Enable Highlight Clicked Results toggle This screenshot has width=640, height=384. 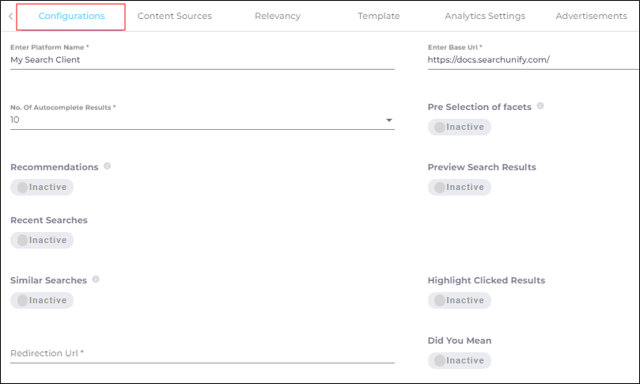459,300
